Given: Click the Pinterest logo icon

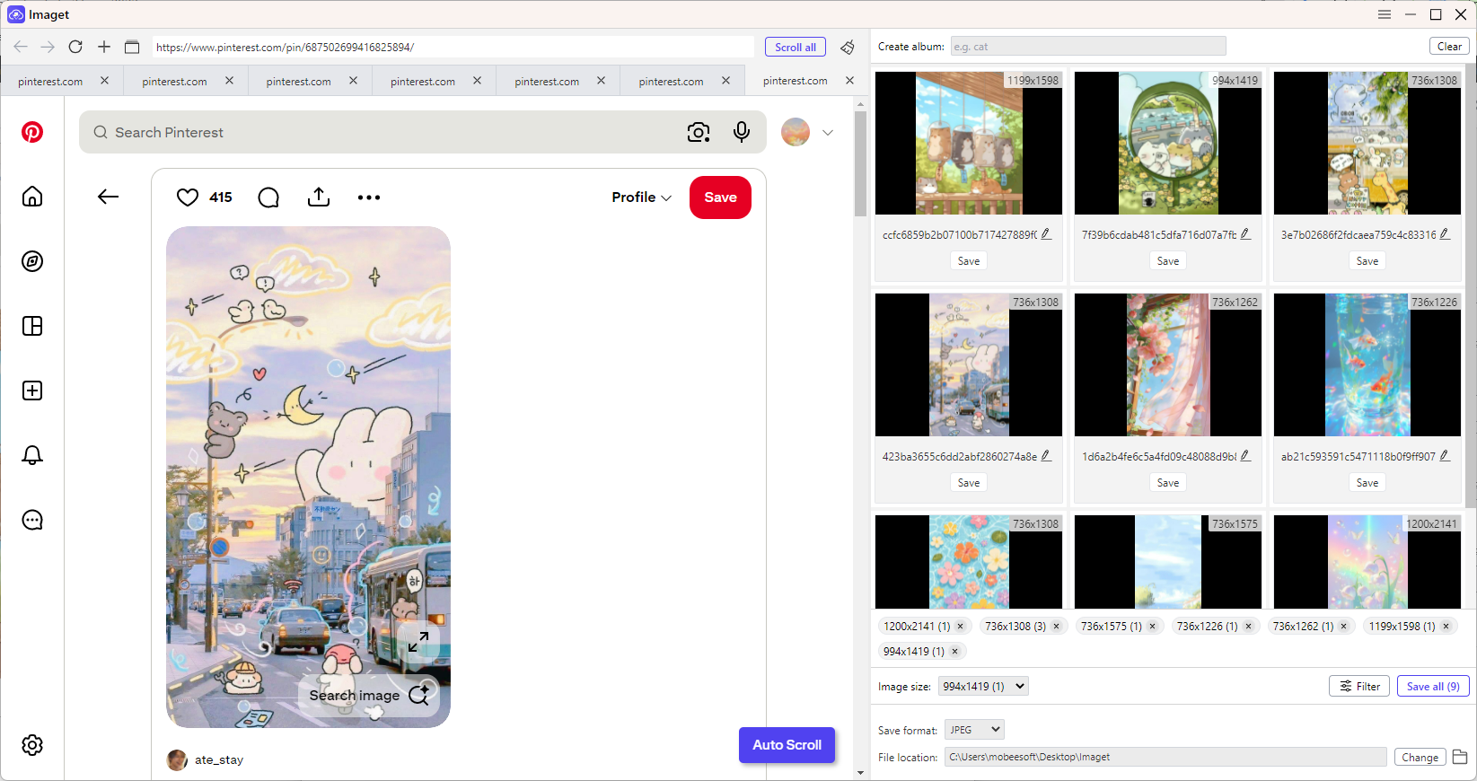Looking at the screenshot, I should pos(32,132).
